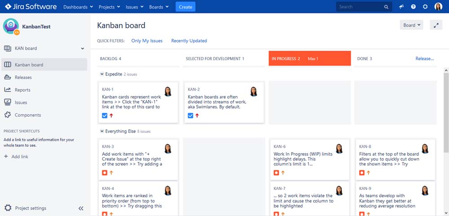Click the KAN-6 card summary text
Image resolution: width=449 pixels, height=216 pixels.
[303, 159]
